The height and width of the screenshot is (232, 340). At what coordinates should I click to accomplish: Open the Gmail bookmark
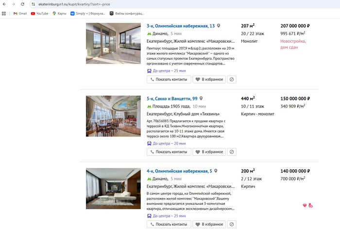click(20, 14)
